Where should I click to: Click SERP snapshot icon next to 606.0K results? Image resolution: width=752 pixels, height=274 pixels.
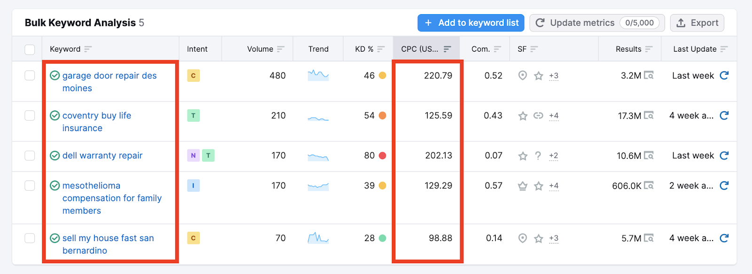[x=649, y=186]
